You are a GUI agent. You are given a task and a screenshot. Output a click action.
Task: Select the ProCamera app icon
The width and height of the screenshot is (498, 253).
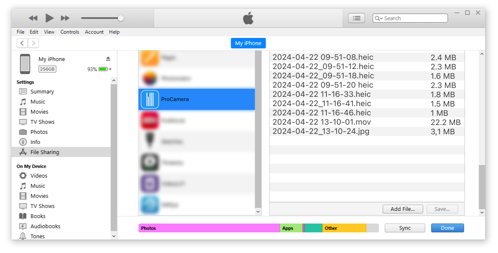[x=150, y=99]
